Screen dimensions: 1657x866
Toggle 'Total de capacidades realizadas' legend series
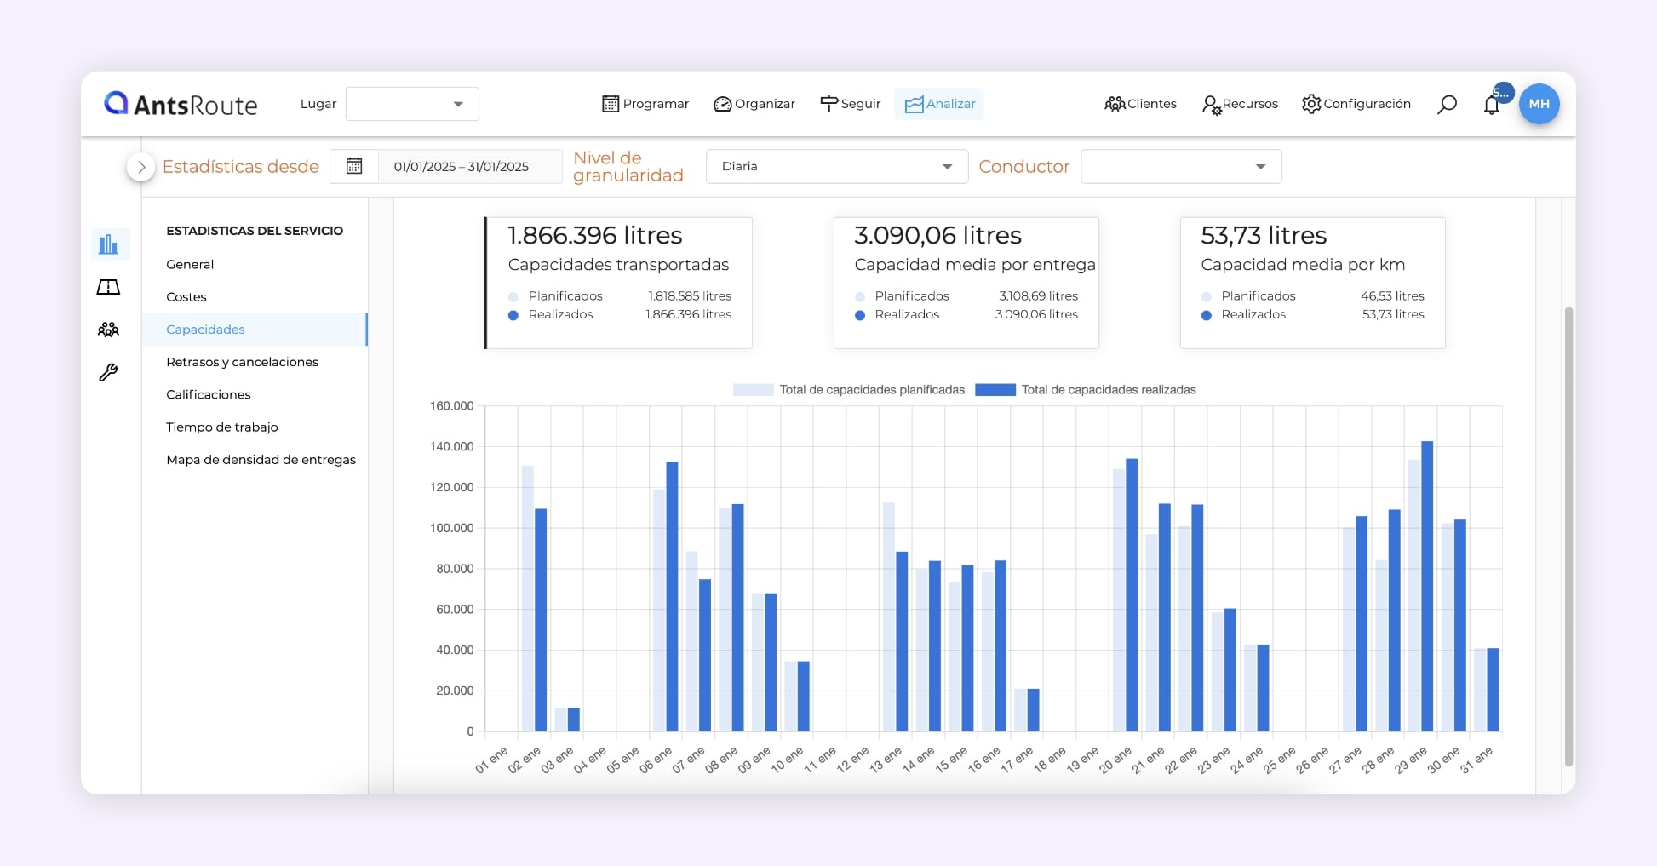[1086, 390]
